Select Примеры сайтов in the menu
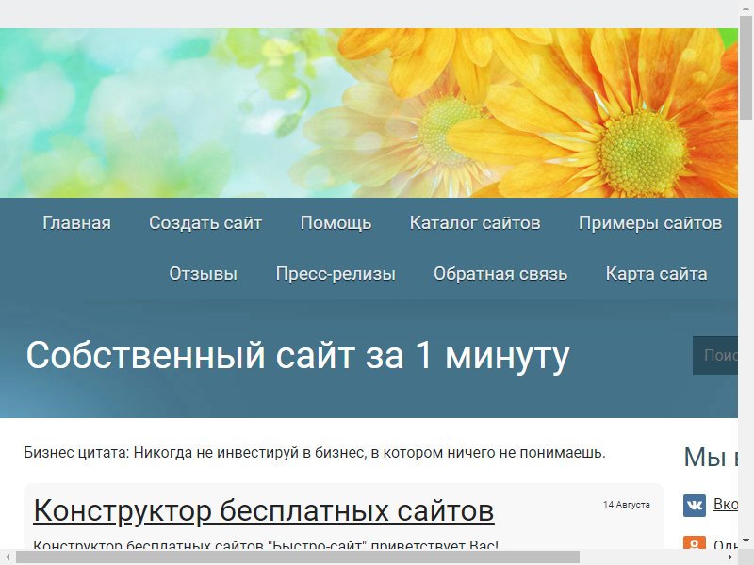The image size is (754, 565). pyautogui.click(x=650, y=223)
